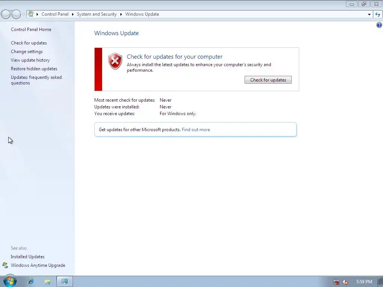383x287 pixels.
Task: Open the help question mark icon
Action: point(379,25)
